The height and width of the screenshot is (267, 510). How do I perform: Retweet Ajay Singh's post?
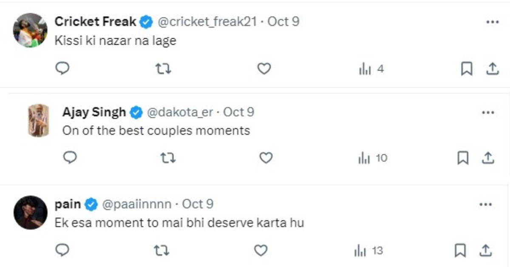tap(168, 158)
